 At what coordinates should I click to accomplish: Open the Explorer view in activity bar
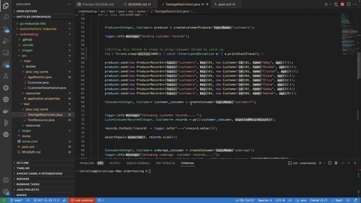click(6, 6)
